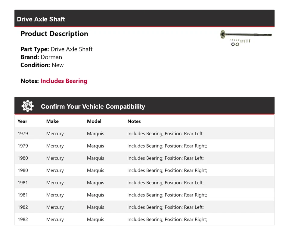Click the gear compatibility icon
The width and height of the screenshot is (289, 235).
pos(27,106)
